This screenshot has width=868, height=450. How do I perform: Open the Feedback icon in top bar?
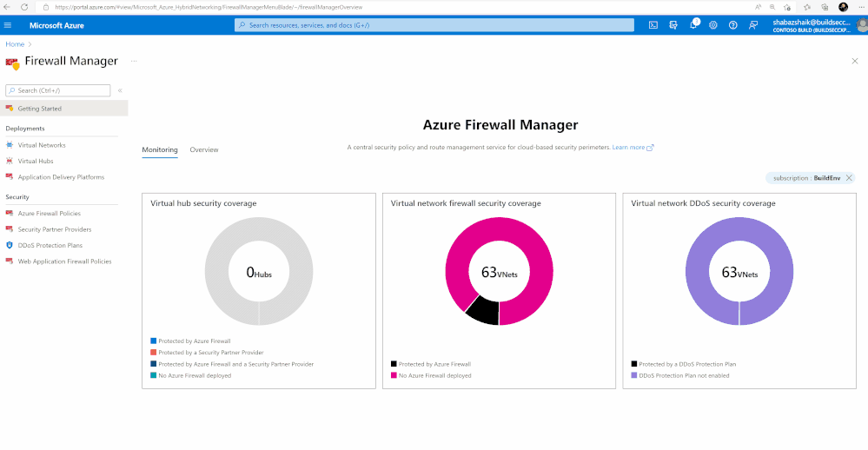pos(752,25)
